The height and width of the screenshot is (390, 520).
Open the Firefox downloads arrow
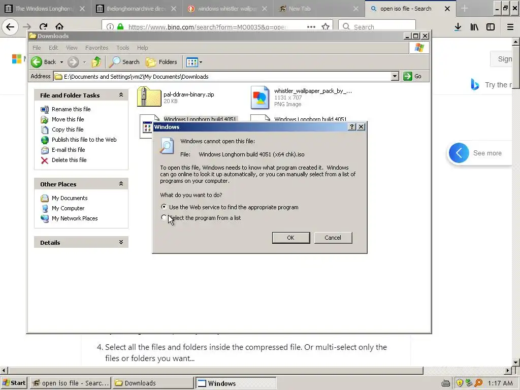point(458,27)
